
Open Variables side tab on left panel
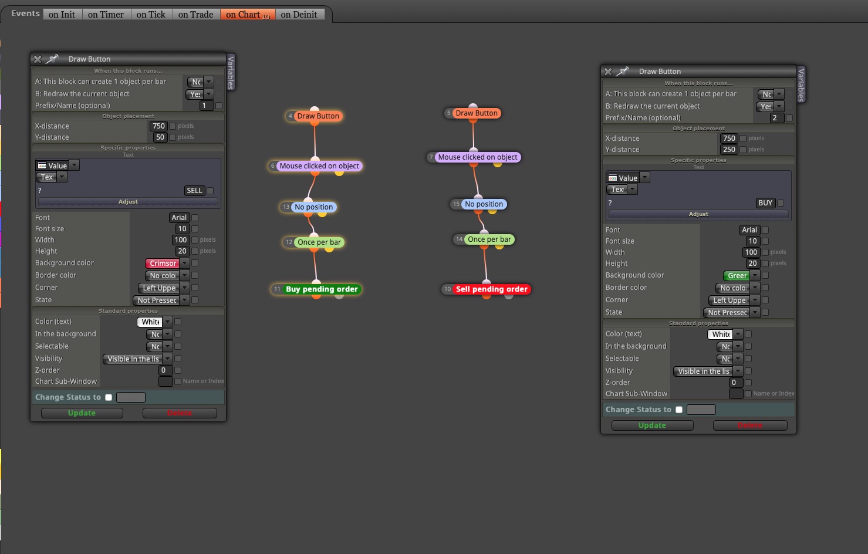click(231, 72)
